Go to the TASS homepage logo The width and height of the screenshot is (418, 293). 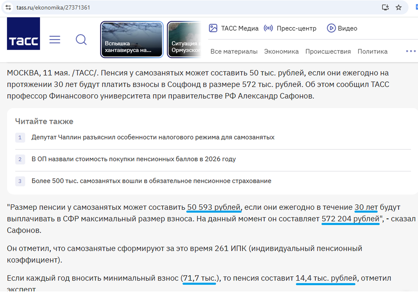coord(23,34)
